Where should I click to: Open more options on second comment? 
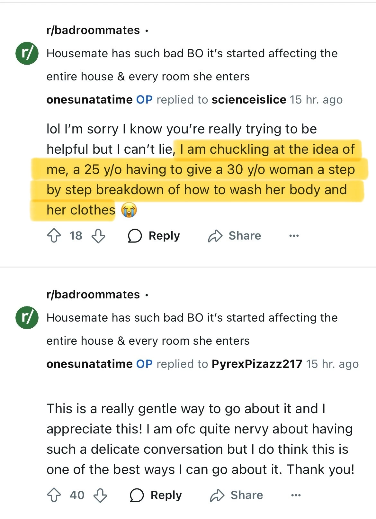click(296, 495)
